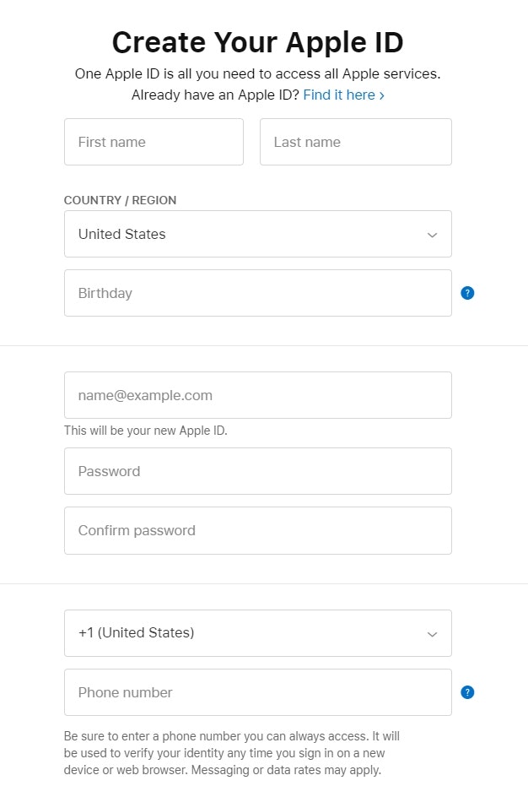This screenshot has width=528, height=786.
Task: Select the Phone number input
Action: (x=257, y=692)
